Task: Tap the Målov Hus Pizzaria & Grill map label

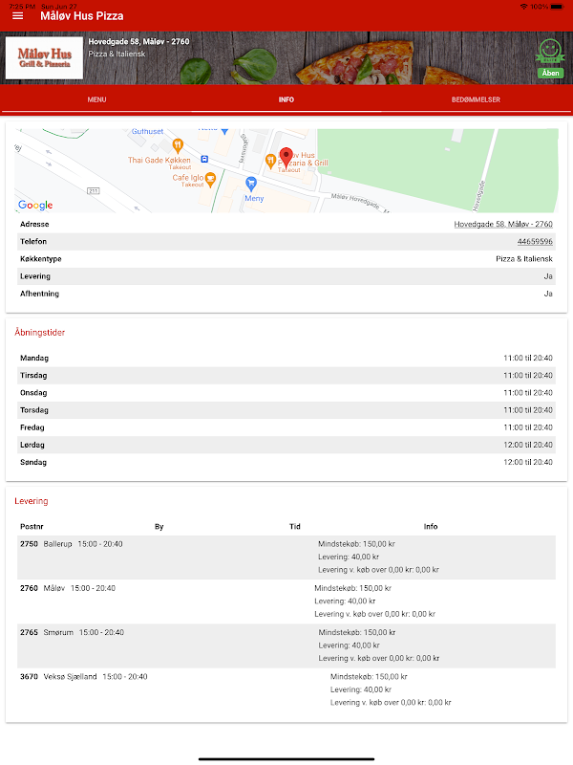Action: coord(303,162)
